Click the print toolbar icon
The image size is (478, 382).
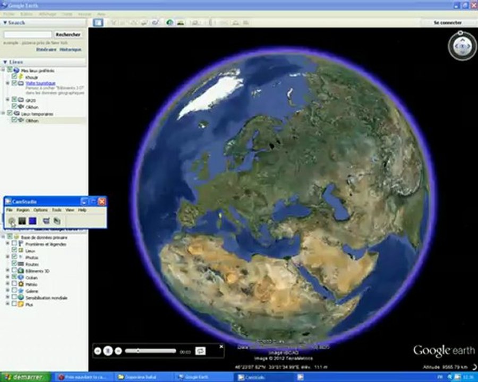coord(235,22)
